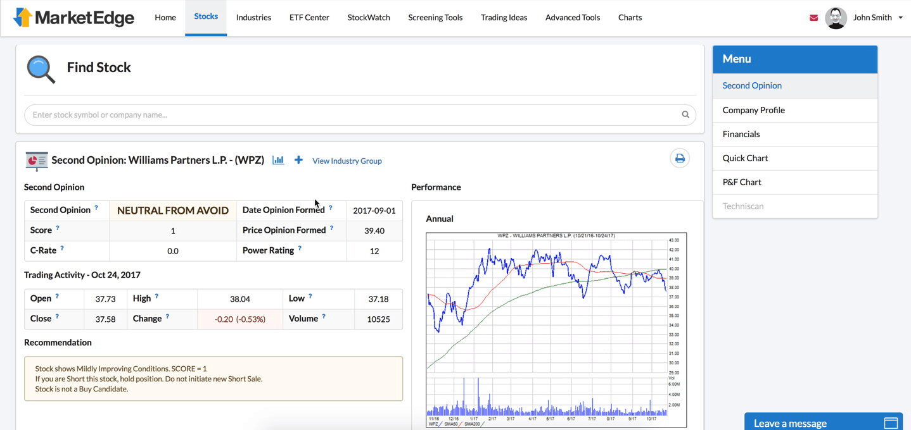911x430 pixels.
Task: Open the Home nav item
Action: point(165,18)
